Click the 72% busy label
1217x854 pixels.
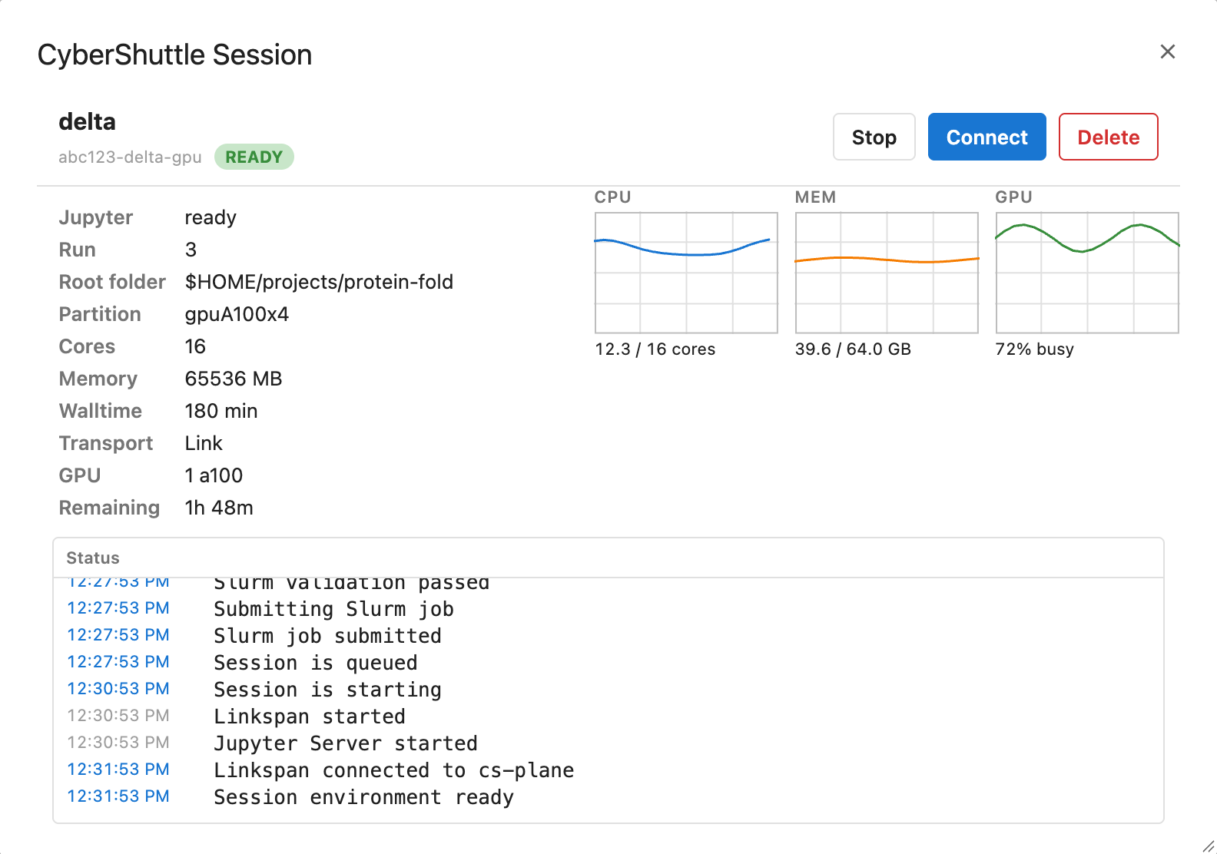coord(1034,349)
